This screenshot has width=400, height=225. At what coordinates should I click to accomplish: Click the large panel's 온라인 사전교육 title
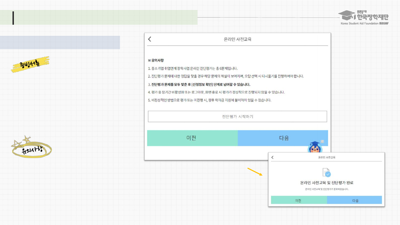coord(237,39)
